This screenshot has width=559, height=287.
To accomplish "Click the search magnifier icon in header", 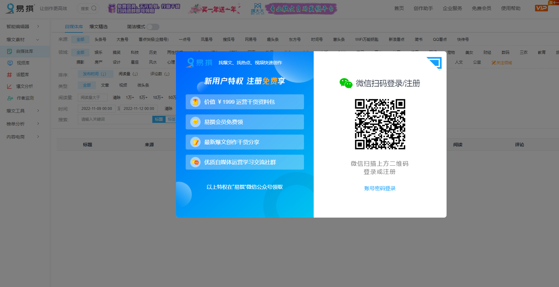I will [94, 8].
